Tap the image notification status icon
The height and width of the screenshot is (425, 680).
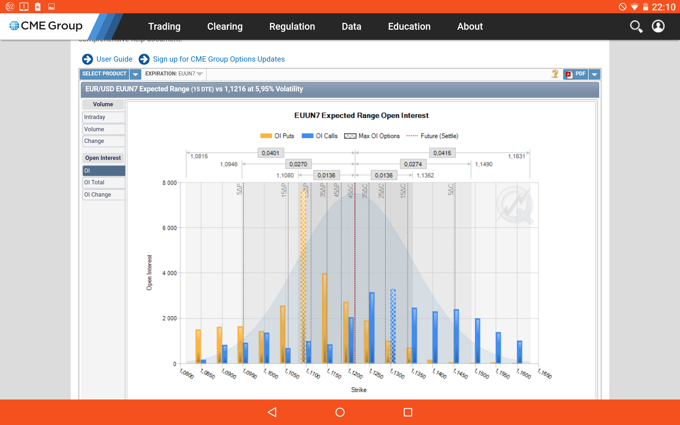52,6
